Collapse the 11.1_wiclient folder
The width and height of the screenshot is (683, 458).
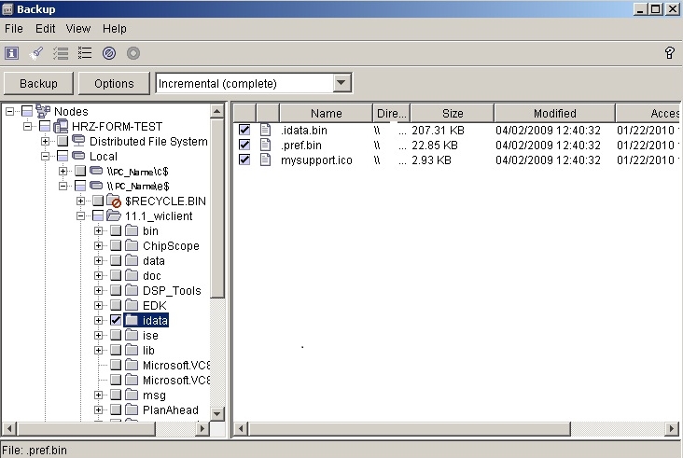81,216
